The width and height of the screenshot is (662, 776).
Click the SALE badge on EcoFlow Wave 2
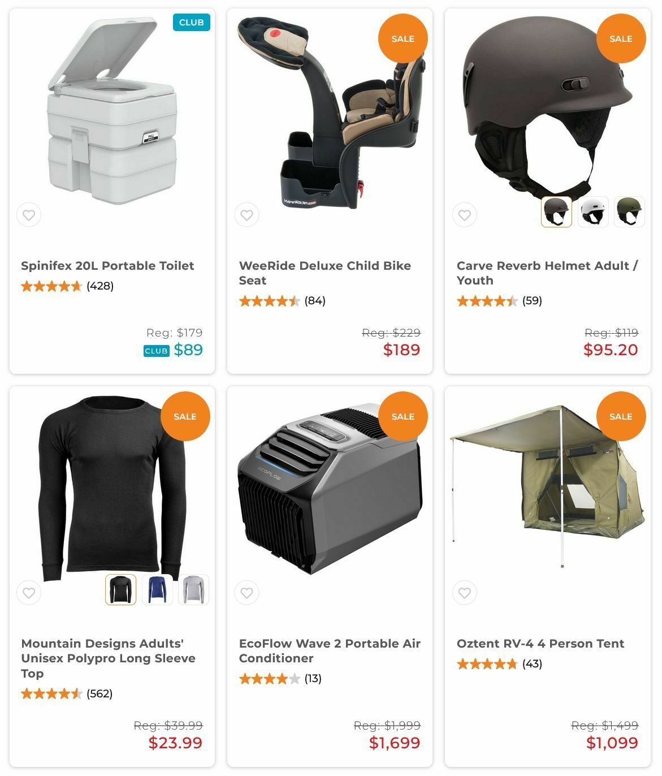tap(403, 416)
